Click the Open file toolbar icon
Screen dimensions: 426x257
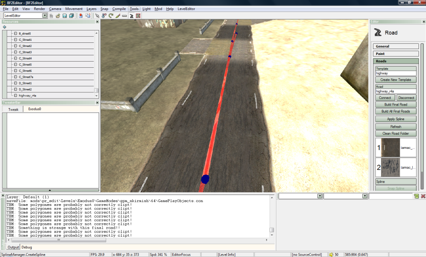58,16
